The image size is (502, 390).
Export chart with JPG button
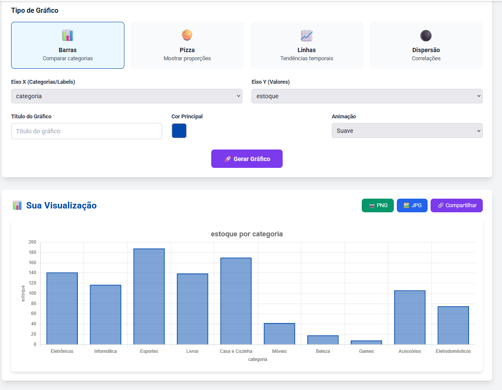(x=412, y=205)
